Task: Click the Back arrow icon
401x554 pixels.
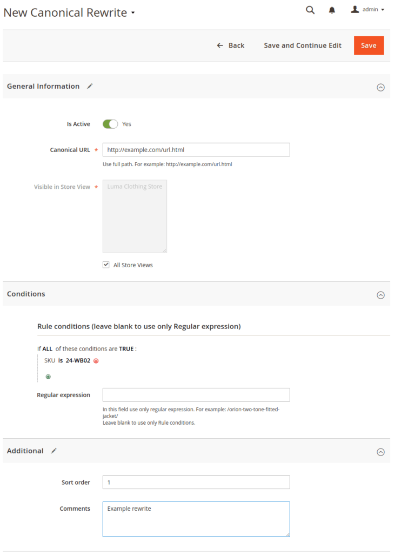Action: (220, 45)
